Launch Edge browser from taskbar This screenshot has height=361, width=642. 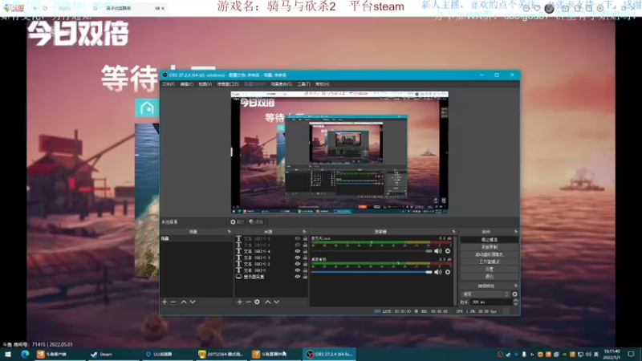25,354
